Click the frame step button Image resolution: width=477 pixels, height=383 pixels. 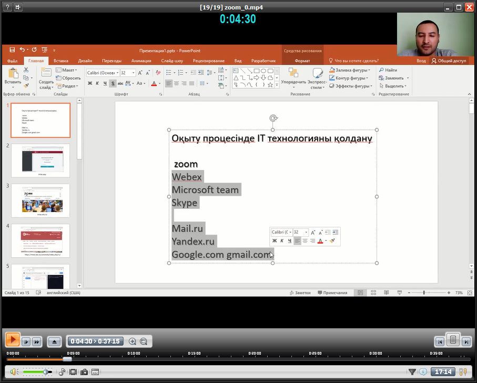point(26,341)
